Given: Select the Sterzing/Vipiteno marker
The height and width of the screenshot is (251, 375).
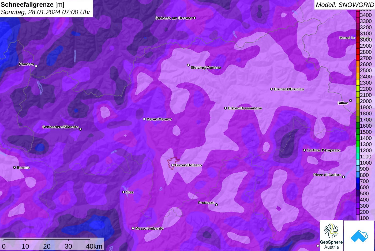Looking at the screenshot, I should (x=188, y=65).
